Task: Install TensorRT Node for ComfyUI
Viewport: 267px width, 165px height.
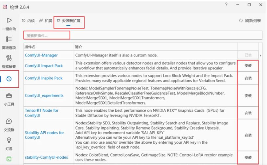Action: pyautogui.click(x=248, y=113)
